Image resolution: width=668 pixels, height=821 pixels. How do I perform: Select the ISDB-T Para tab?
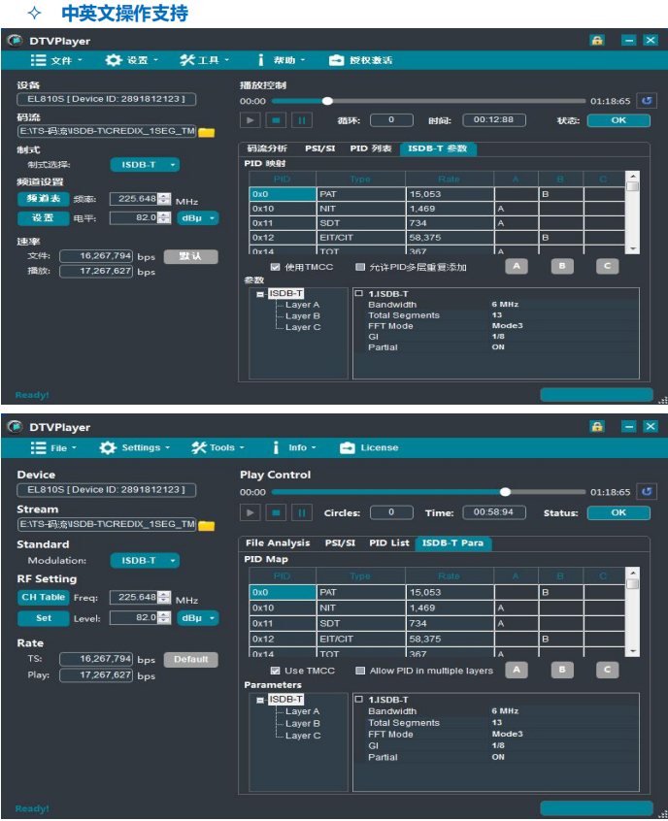pyautogui.click(x=453, y=543)
